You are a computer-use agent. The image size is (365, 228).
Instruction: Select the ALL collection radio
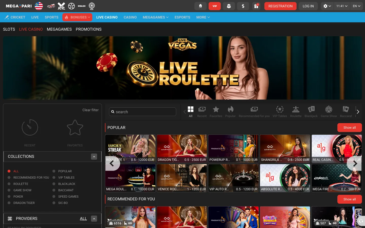point(13,171)
